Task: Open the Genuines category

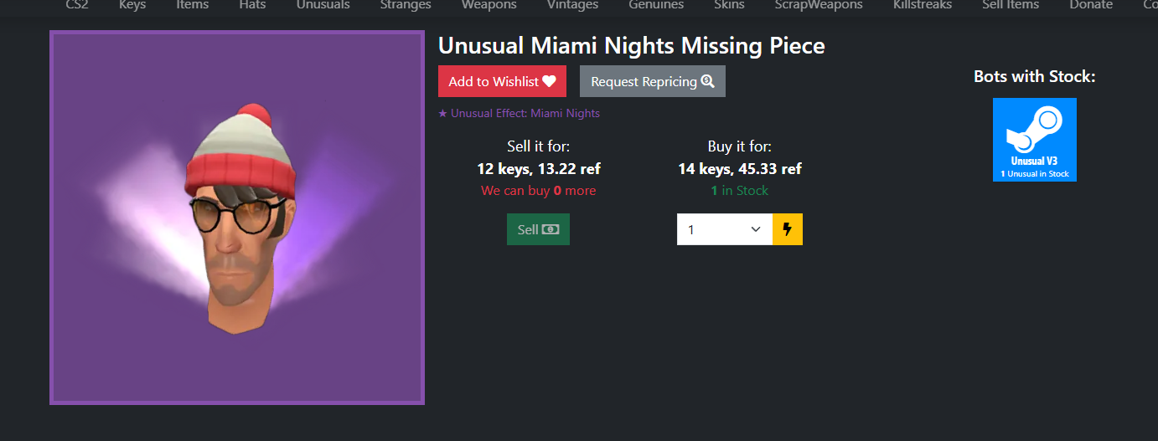Action: (x=656, y=5)
